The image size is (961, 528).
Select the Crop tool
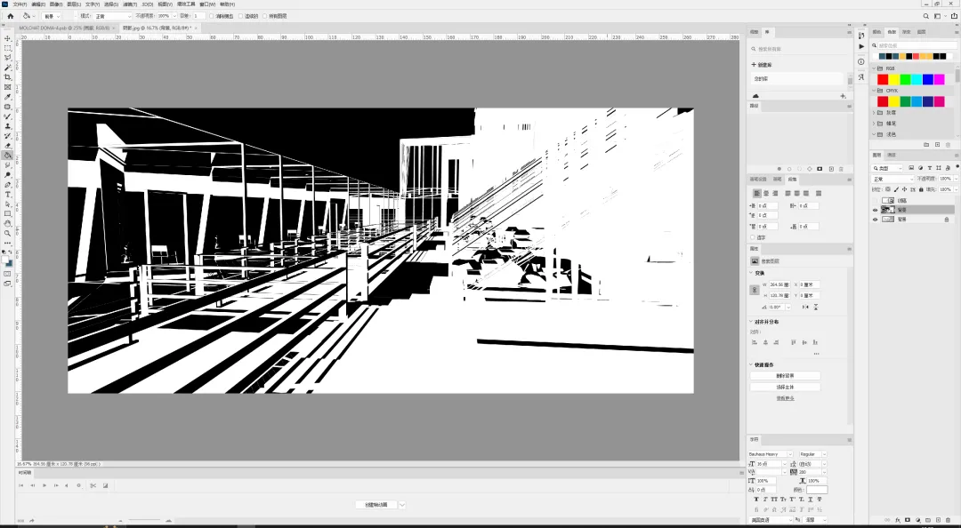(7, 77)
